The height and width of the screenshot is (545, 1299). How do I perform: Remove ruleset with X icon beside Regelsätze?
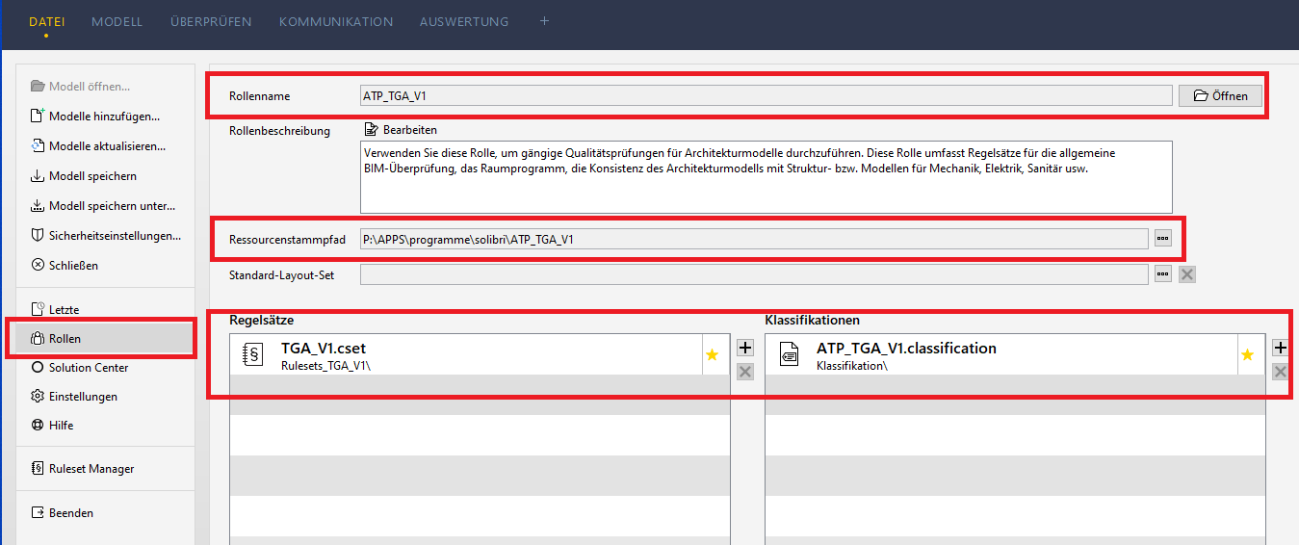[744, 372]
